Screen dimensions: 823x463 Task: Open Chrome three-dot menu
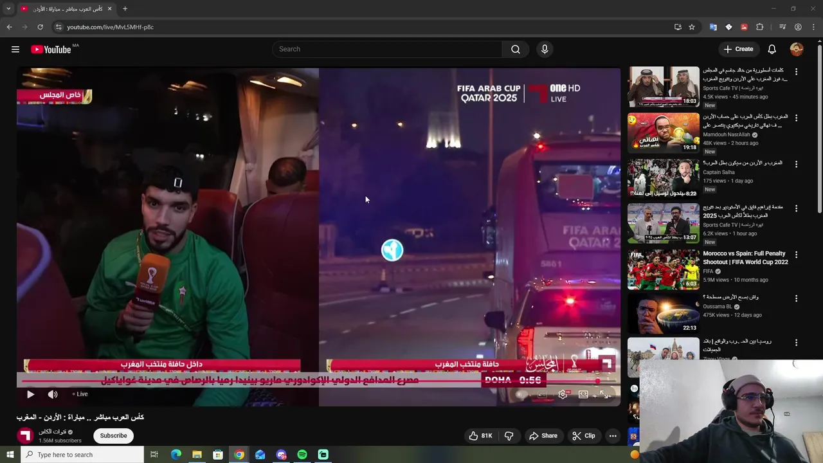(x=813, y=27)
